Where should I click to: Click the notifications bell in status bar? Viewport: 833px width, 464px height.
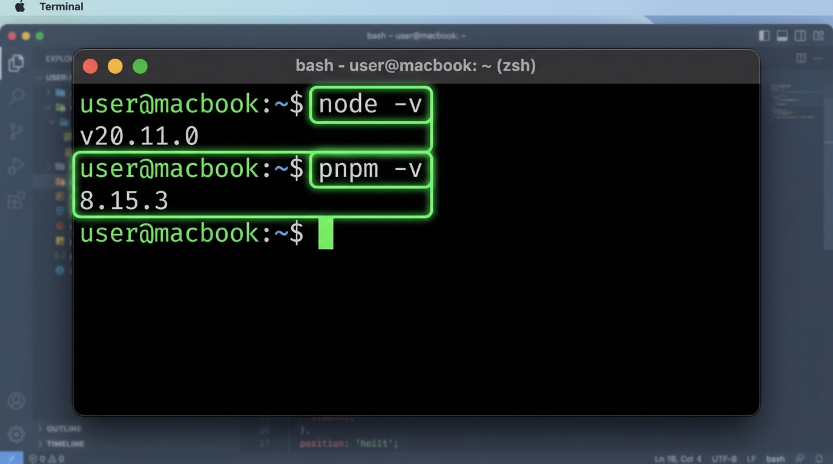[820, 459]
